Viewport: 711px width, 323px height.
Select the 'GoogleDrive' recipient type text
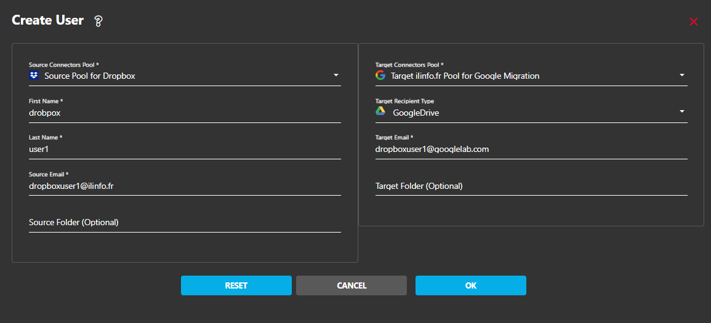point(416,113)
